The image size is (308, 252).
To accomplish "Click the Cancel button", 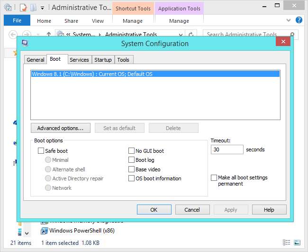I will pyautogui.click(x=192, y=210).
